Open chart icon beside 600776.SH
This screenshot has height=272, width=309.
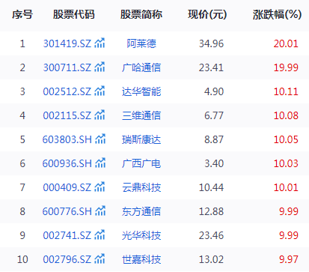(100, 211)
